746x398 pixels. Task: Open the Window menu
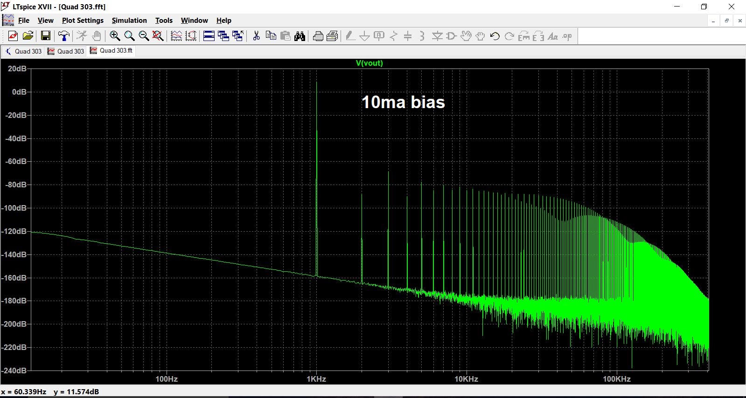point(194,21)
